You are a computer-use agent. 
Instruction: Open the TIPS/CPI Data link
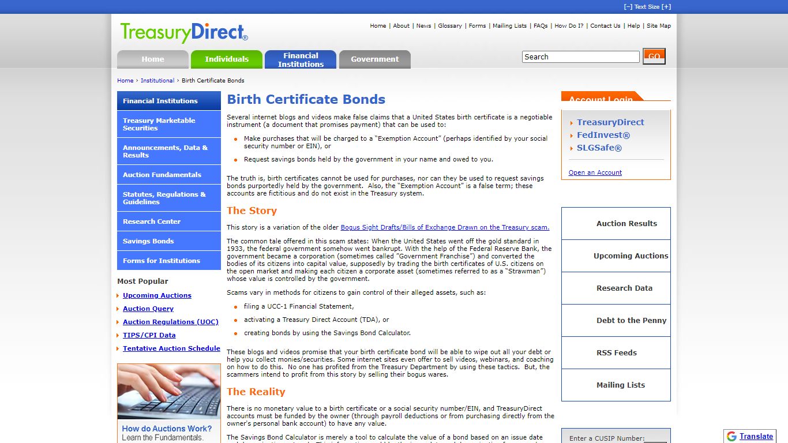click(x=149, y=335)
